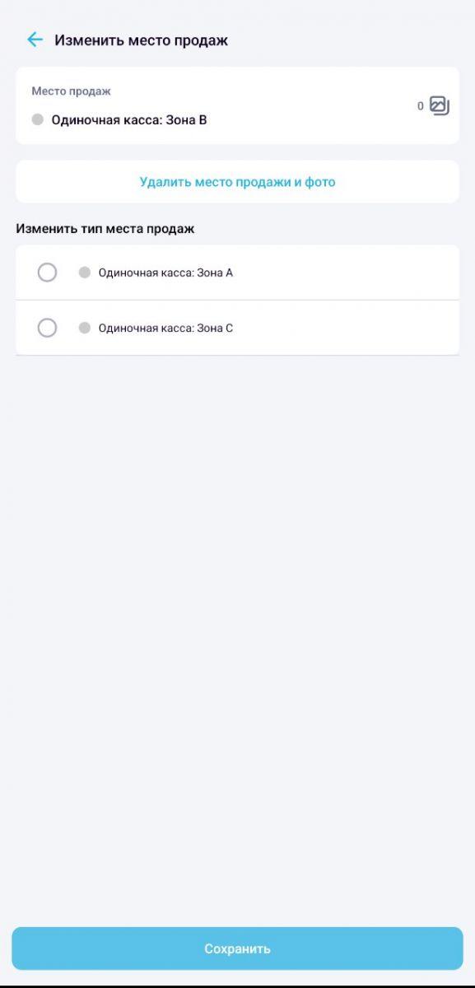Choose the "Одиночная касса: Зона C" label
The height and width of the screenshot is (988, 475).
[165, 328]
